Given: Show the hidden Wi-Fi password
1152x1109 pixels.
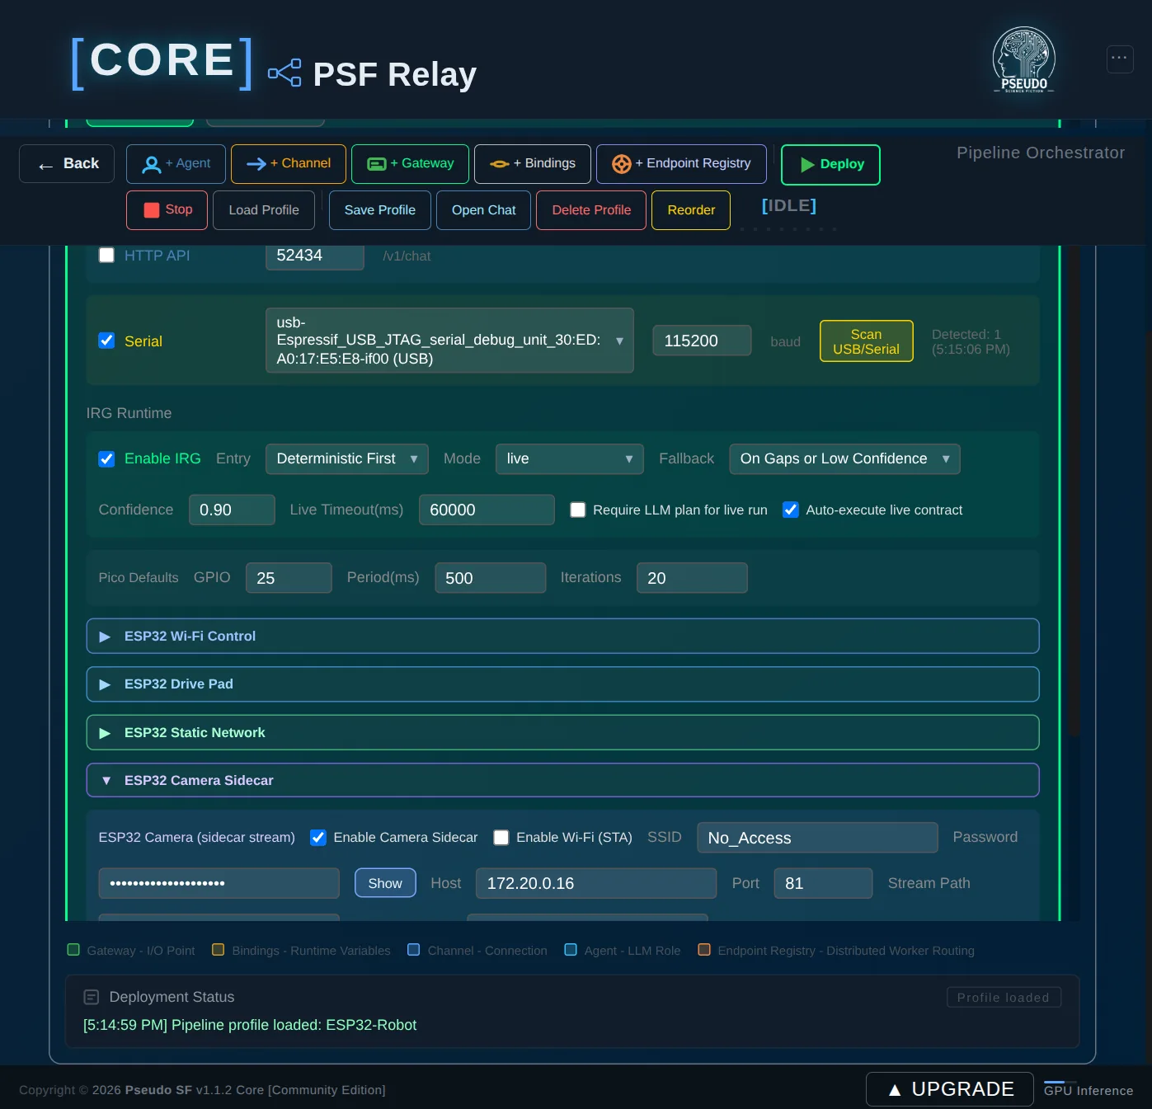Looking at the screenshot, I should (x=385, y=883).
